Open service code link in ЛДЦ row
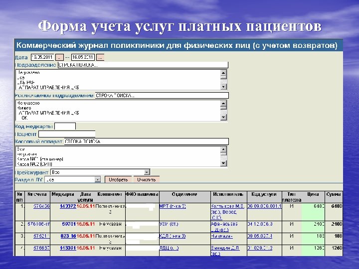359x269 pixels. point(260,248)
